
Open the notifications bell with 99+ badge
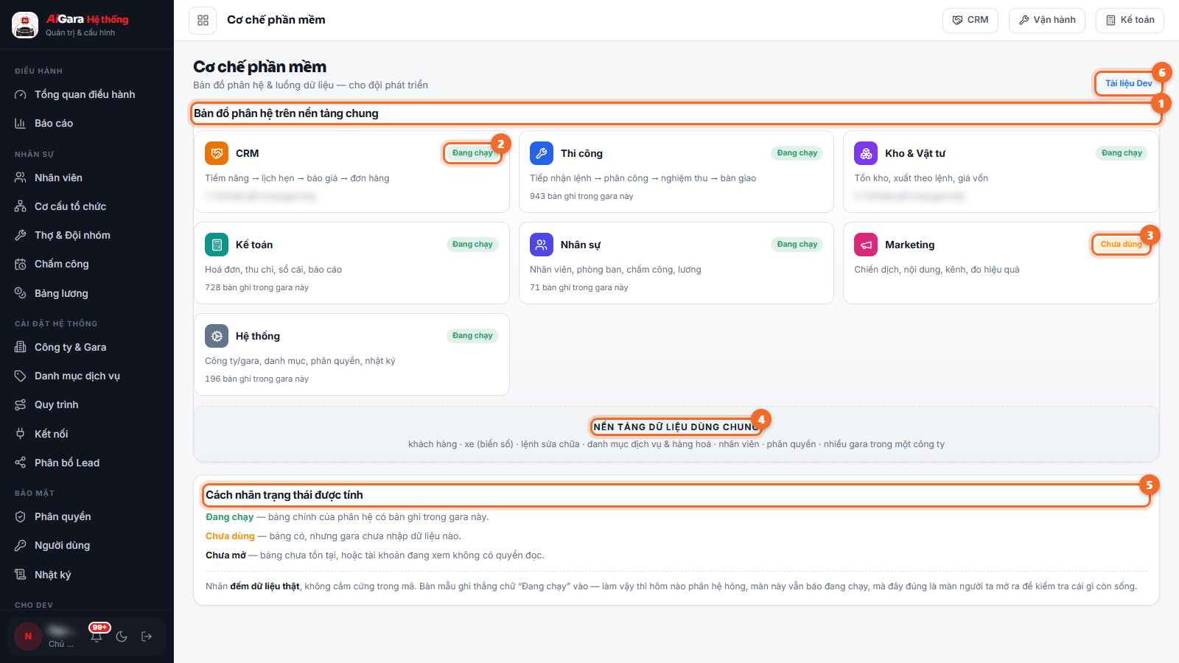pos(97,636)
